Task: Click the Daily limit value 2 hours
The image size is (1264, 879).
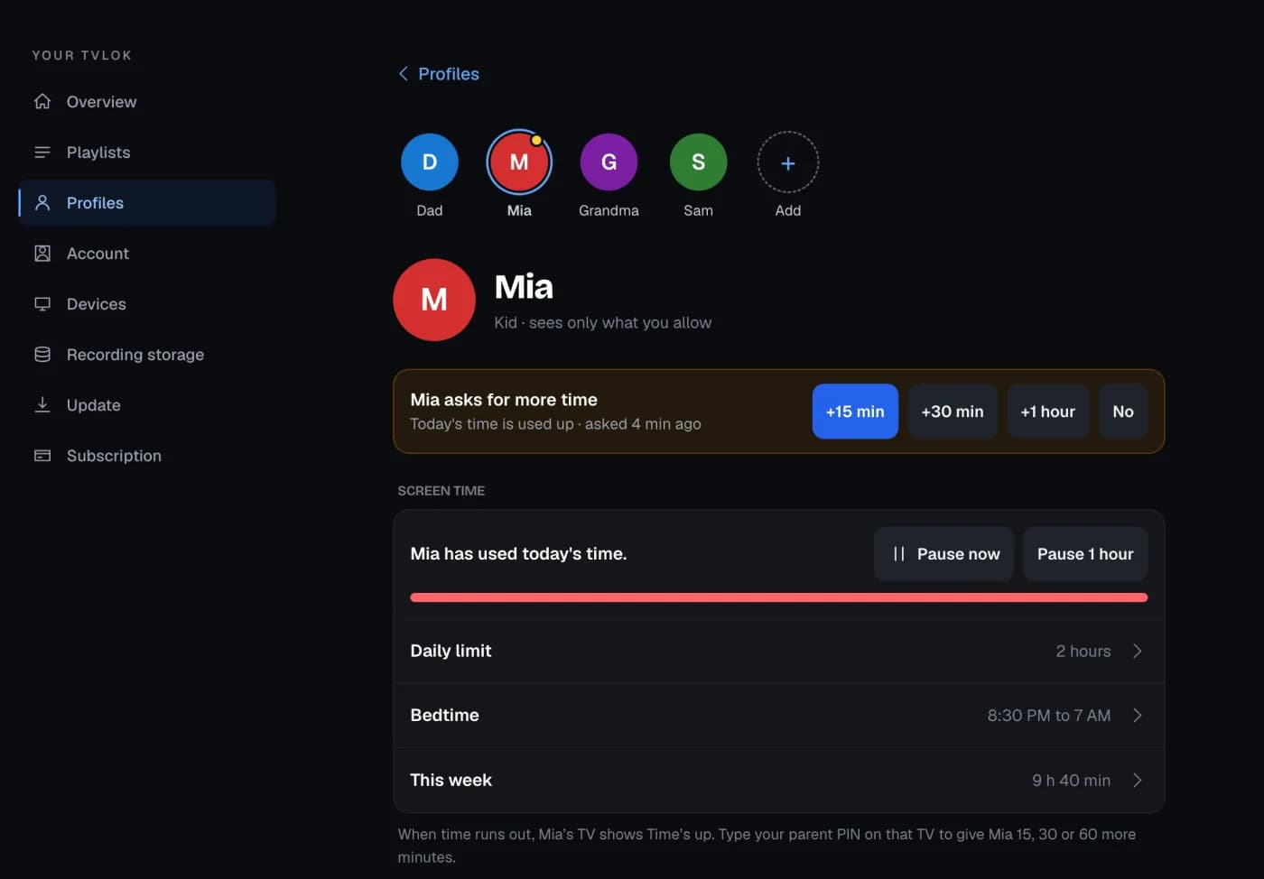Action: pyautogui.click(x=1083, y=651)
